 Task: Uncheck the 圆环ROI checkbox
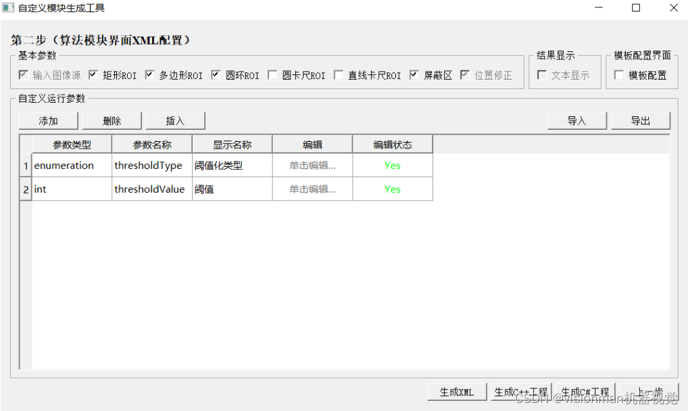point(216,74)
